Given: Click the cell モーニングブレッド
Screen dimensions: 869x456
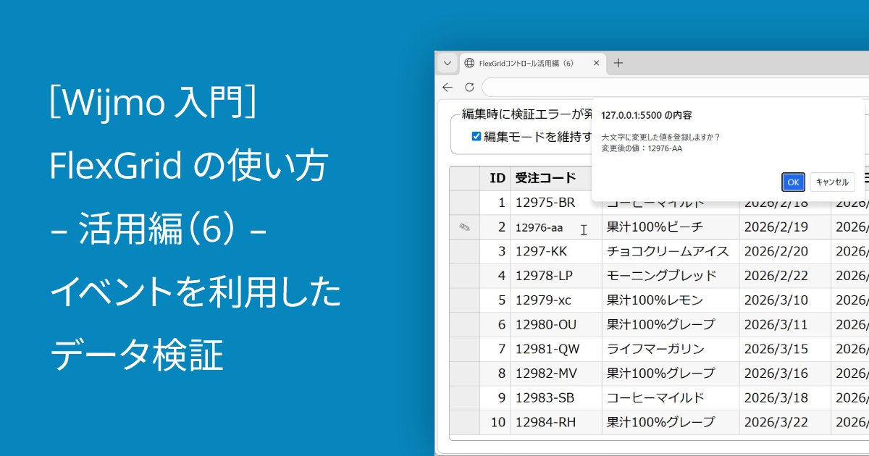Looking at the screenshot, I should pyautogui.click(x=671, y=276).
